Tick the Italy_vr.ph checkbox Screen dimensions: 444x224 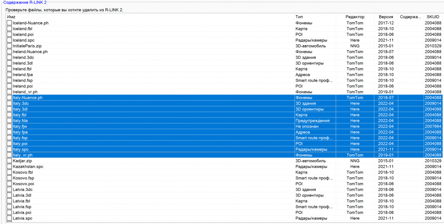pyautogui.click(x=9, y=155)
